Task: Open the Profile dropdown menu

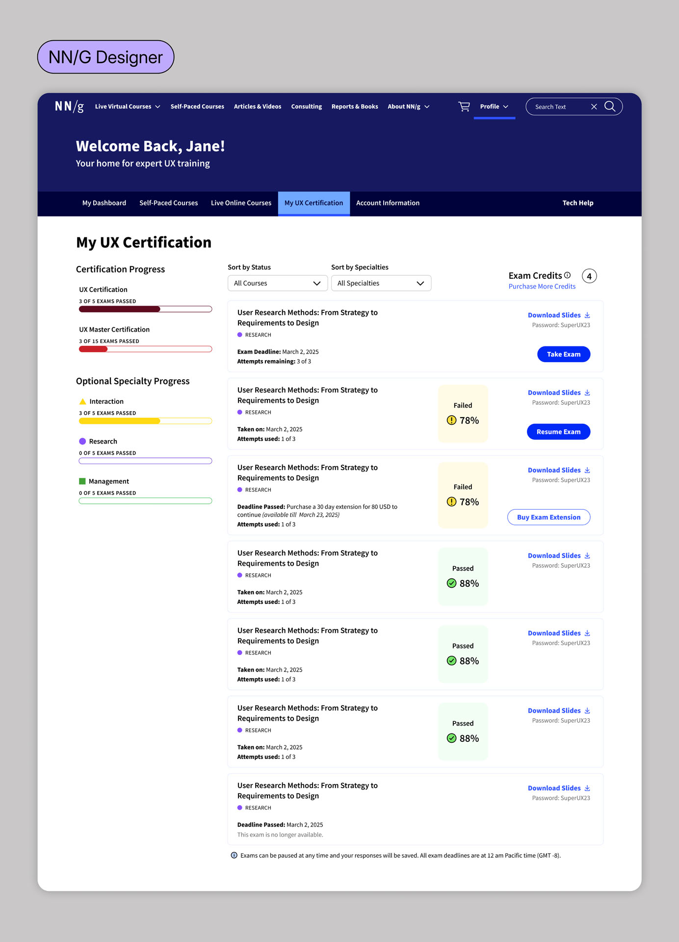Action: point(494,106)
